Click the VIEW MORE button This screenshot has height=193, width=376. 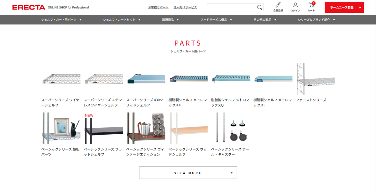tap(188, 173)
